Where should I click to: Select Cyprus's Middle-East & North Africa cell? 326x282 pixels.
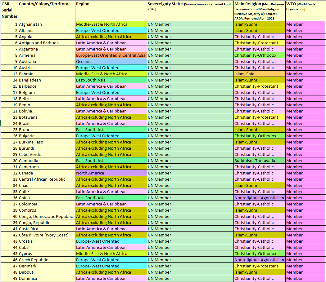pyautogui.click(x=111, y=253)
